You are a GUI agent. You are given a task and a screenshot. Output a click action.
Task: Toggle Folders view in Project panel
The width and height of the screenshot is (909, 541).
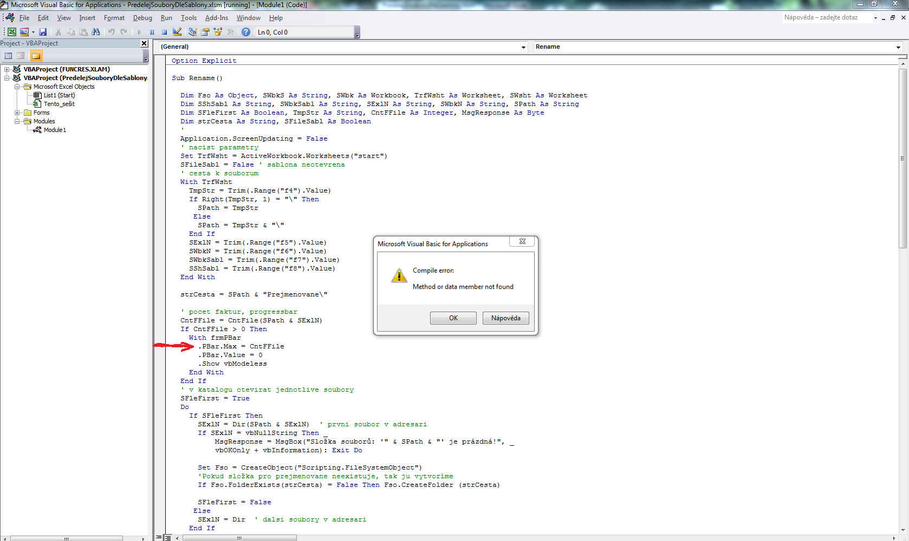(36, 56)
